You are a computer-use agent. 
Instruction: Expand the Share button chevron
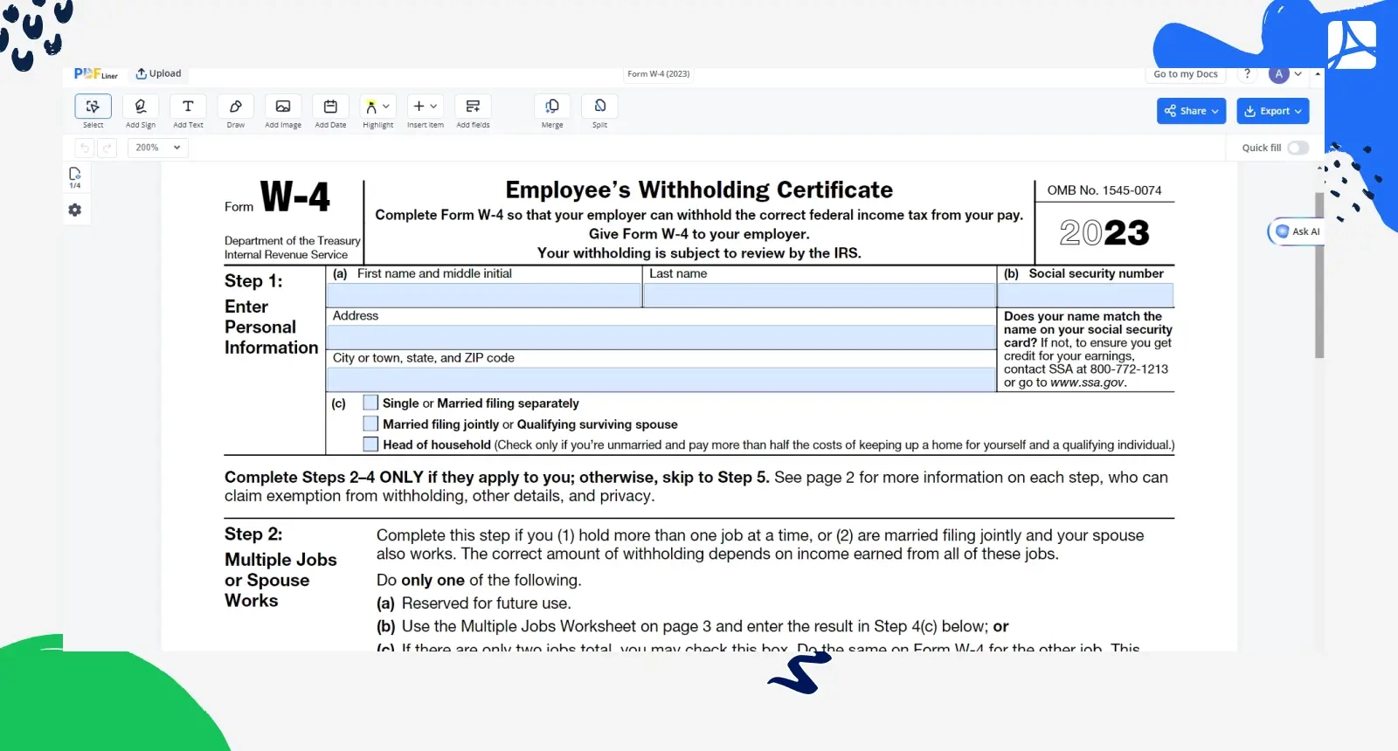pos(1215,112)
